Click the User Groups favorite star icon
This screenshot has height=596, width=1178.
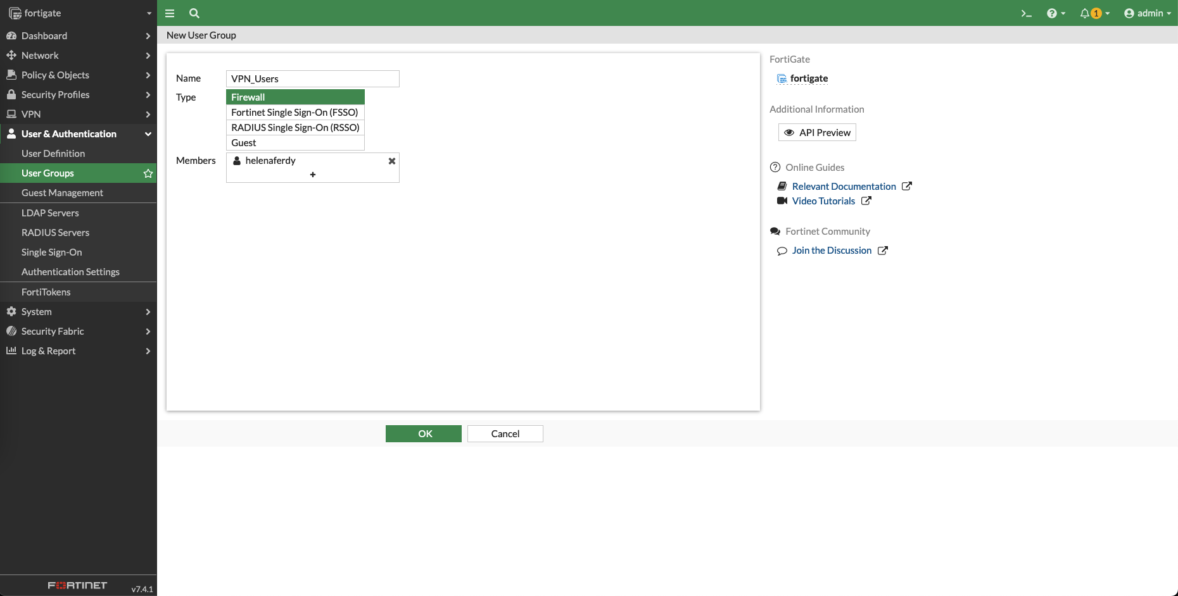[x=148, y=173]
